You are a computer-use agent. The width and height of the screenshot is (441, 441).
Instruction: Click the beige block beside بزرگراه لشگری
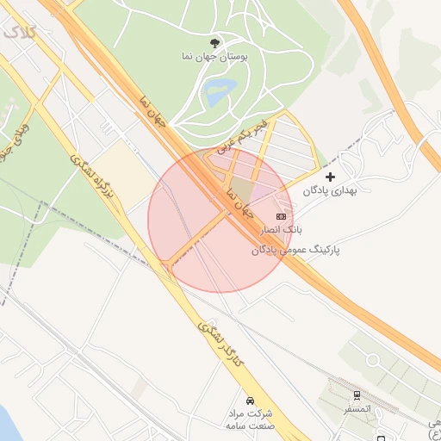pyautogui.click(x=124, y=175)
